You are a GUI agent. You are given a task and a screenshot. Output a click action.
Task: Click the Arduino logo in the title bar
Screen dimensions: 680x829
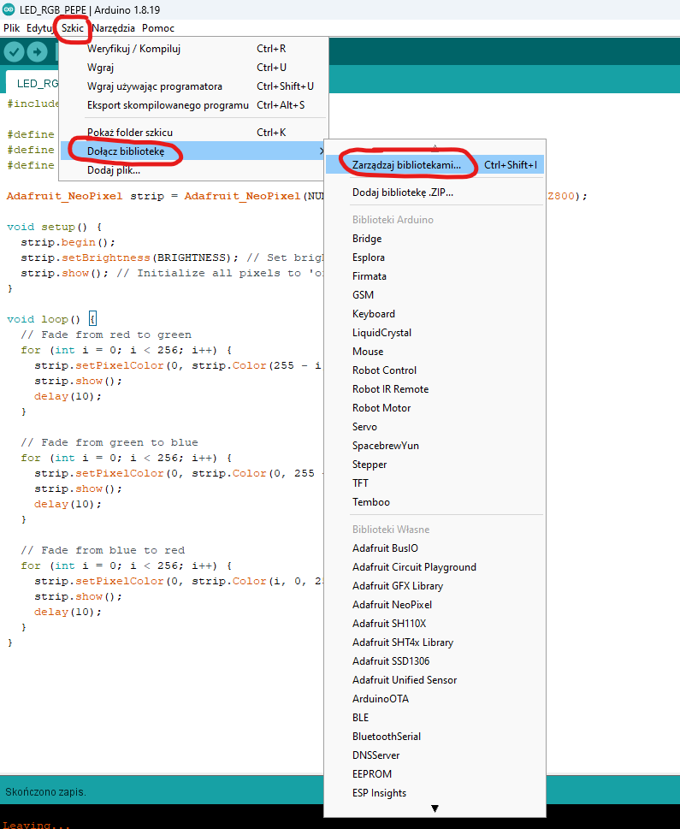(9, 9)
